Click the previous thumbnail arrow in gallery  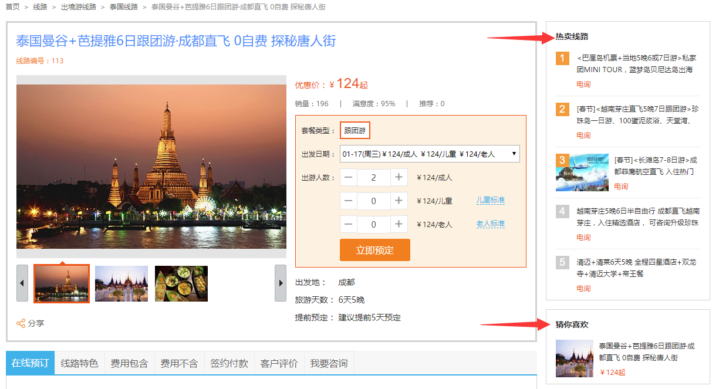pos(22,283)
